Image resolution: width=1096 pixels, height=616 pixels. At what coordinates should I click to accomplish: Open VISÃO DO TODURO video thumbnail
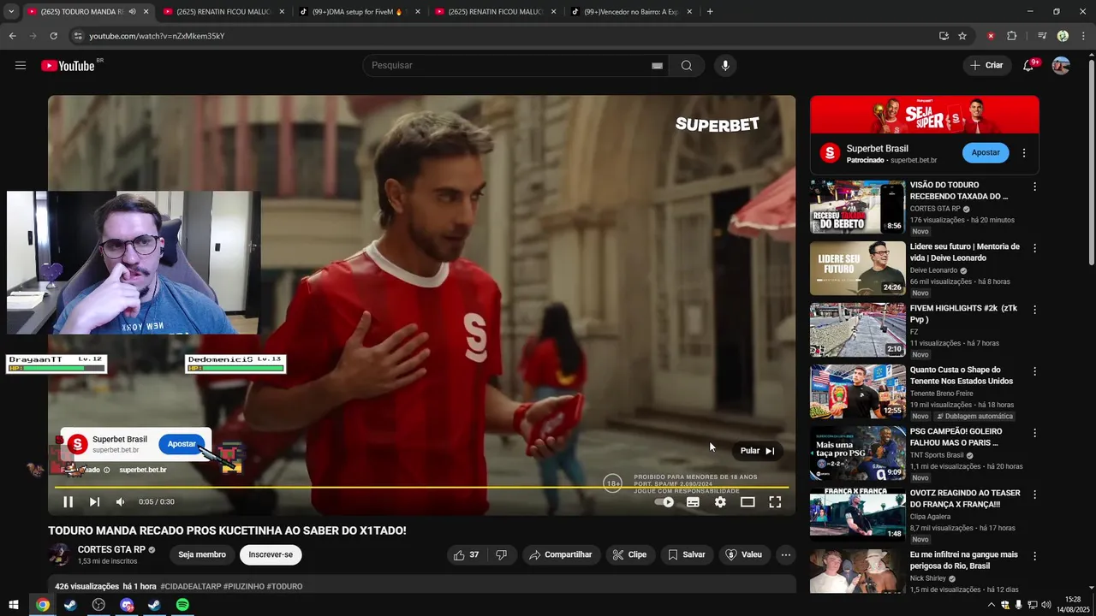point(857,207)
